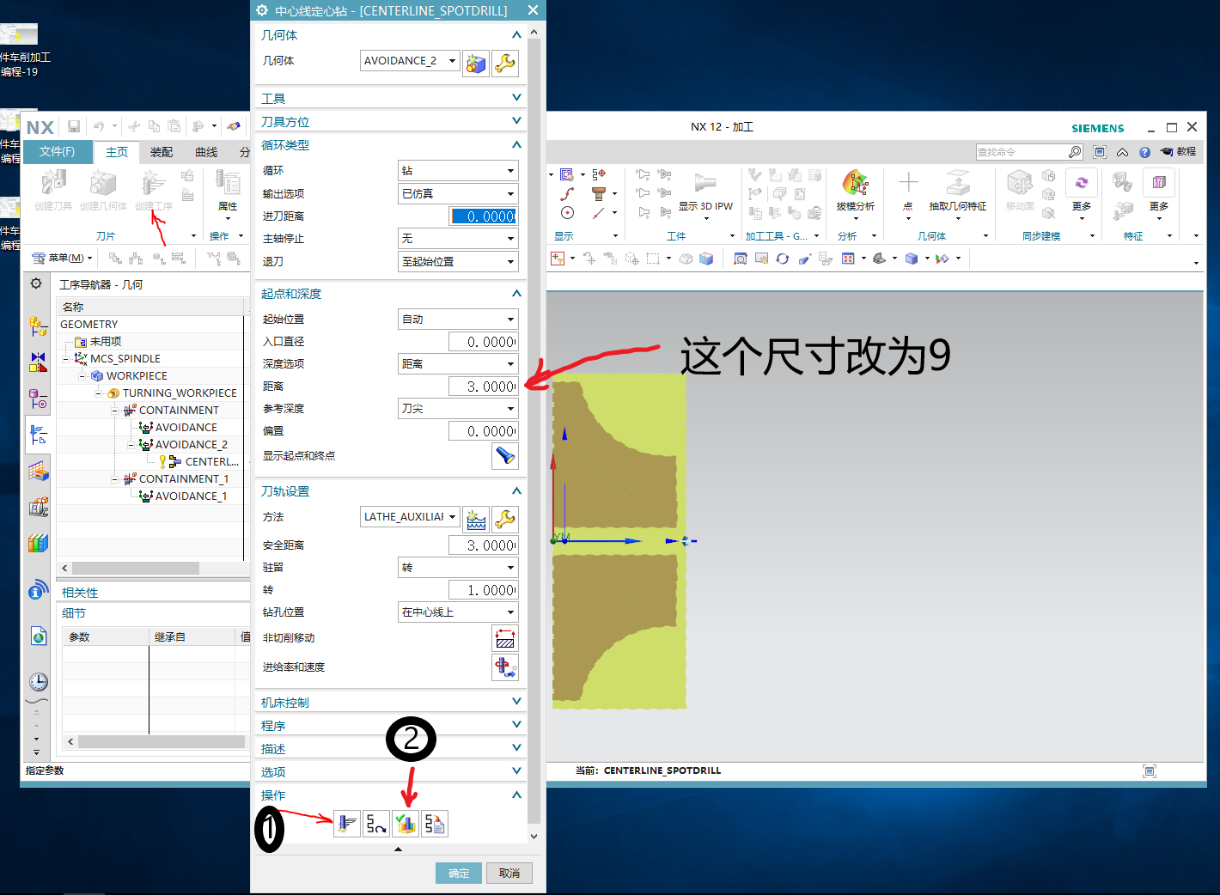Open the 创建工序 tool in 刀片 group

click(x=154, y=191)
